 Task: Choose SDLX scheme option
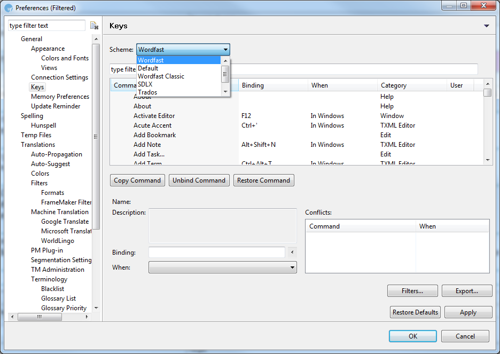click(x=178, y=84)
